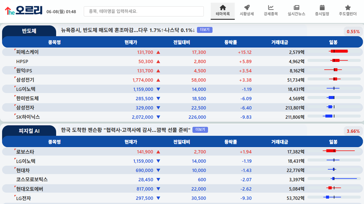Screen dimensions: 364x204
Task: Open the 반도체 theme label
Action: click(29, 31)
